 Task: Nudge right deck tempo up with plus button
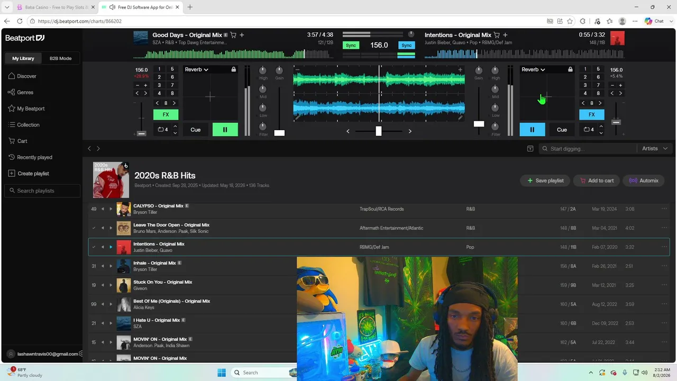[x=620, y=85]
